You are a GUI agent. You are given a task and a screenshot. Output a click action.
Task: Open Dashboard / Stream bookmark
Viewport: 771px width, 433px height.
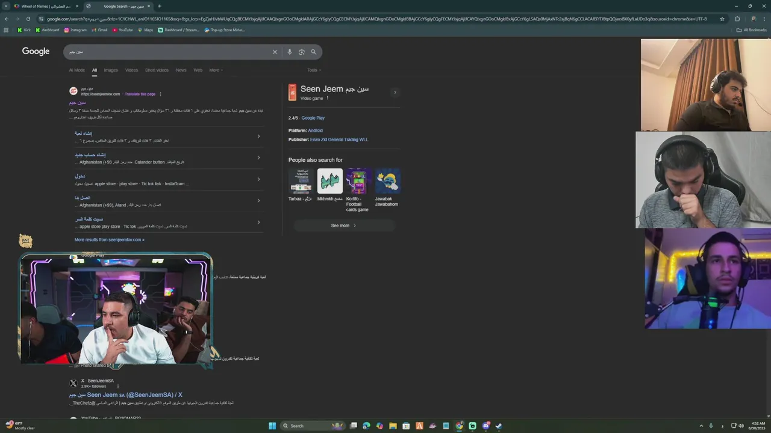click(179, 29)
